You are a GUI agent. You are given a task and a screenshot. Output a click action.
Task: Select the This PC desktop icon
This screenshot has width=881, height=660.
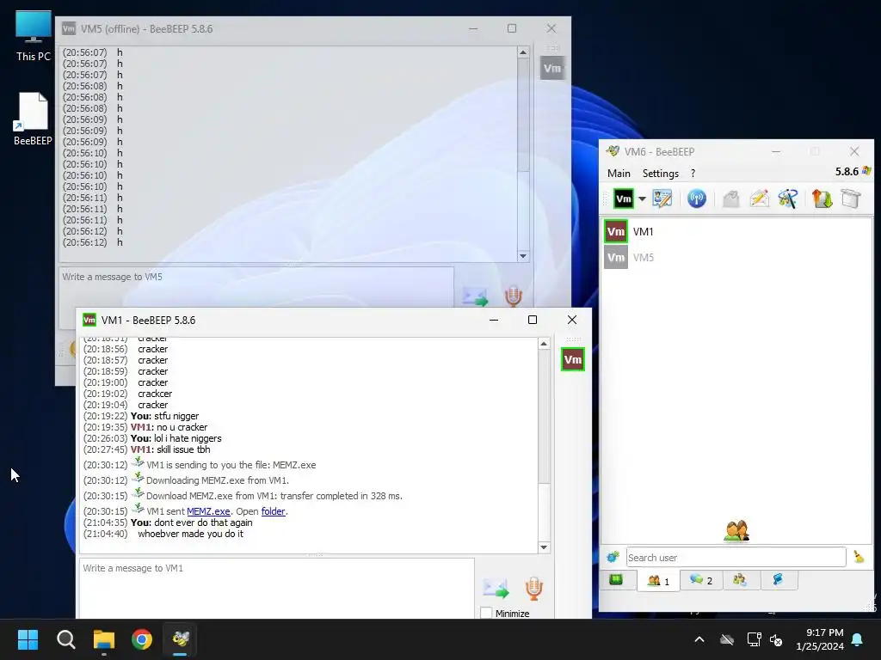34,36
